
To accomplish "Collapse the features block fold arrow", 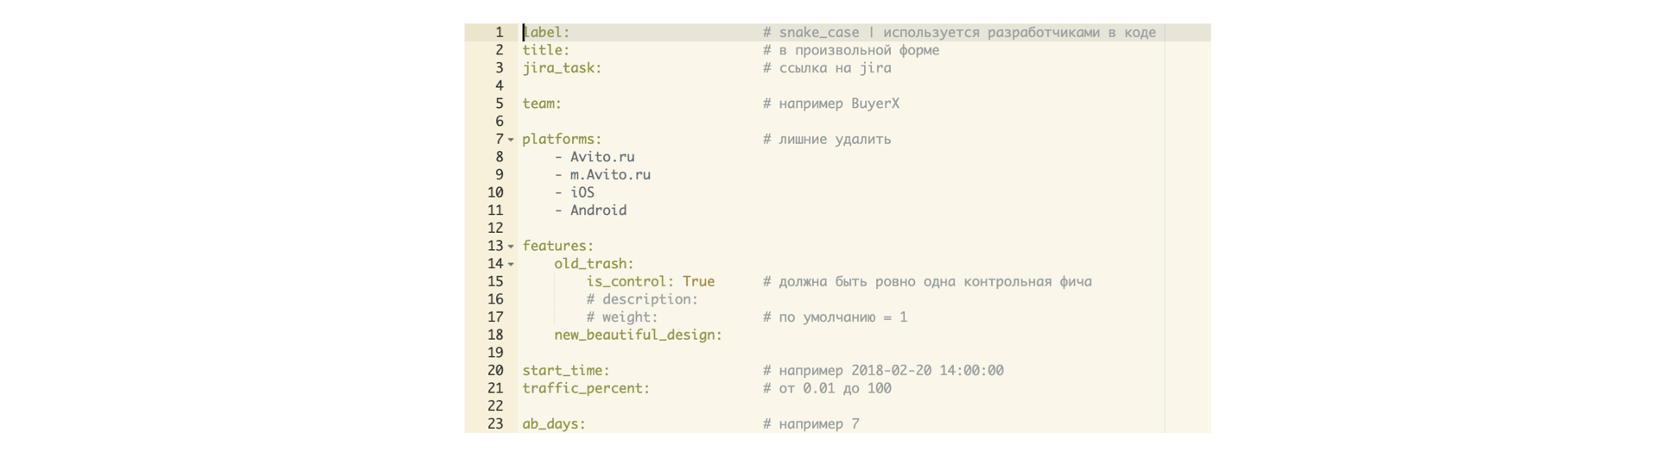I will click(x=511, y=247).
